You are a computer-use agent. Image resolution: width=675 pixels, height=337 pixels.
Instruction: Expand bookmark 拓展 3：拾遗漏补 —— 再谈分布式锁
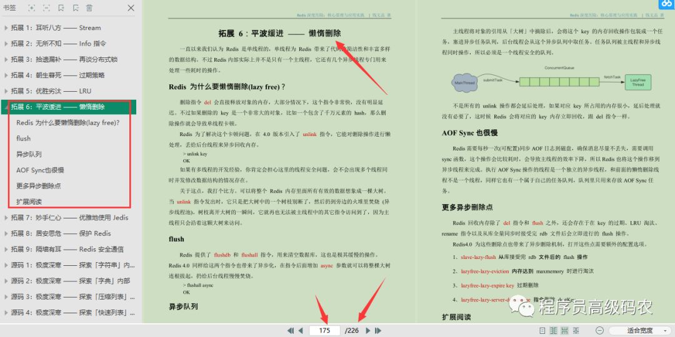click(x=6, y=59)
